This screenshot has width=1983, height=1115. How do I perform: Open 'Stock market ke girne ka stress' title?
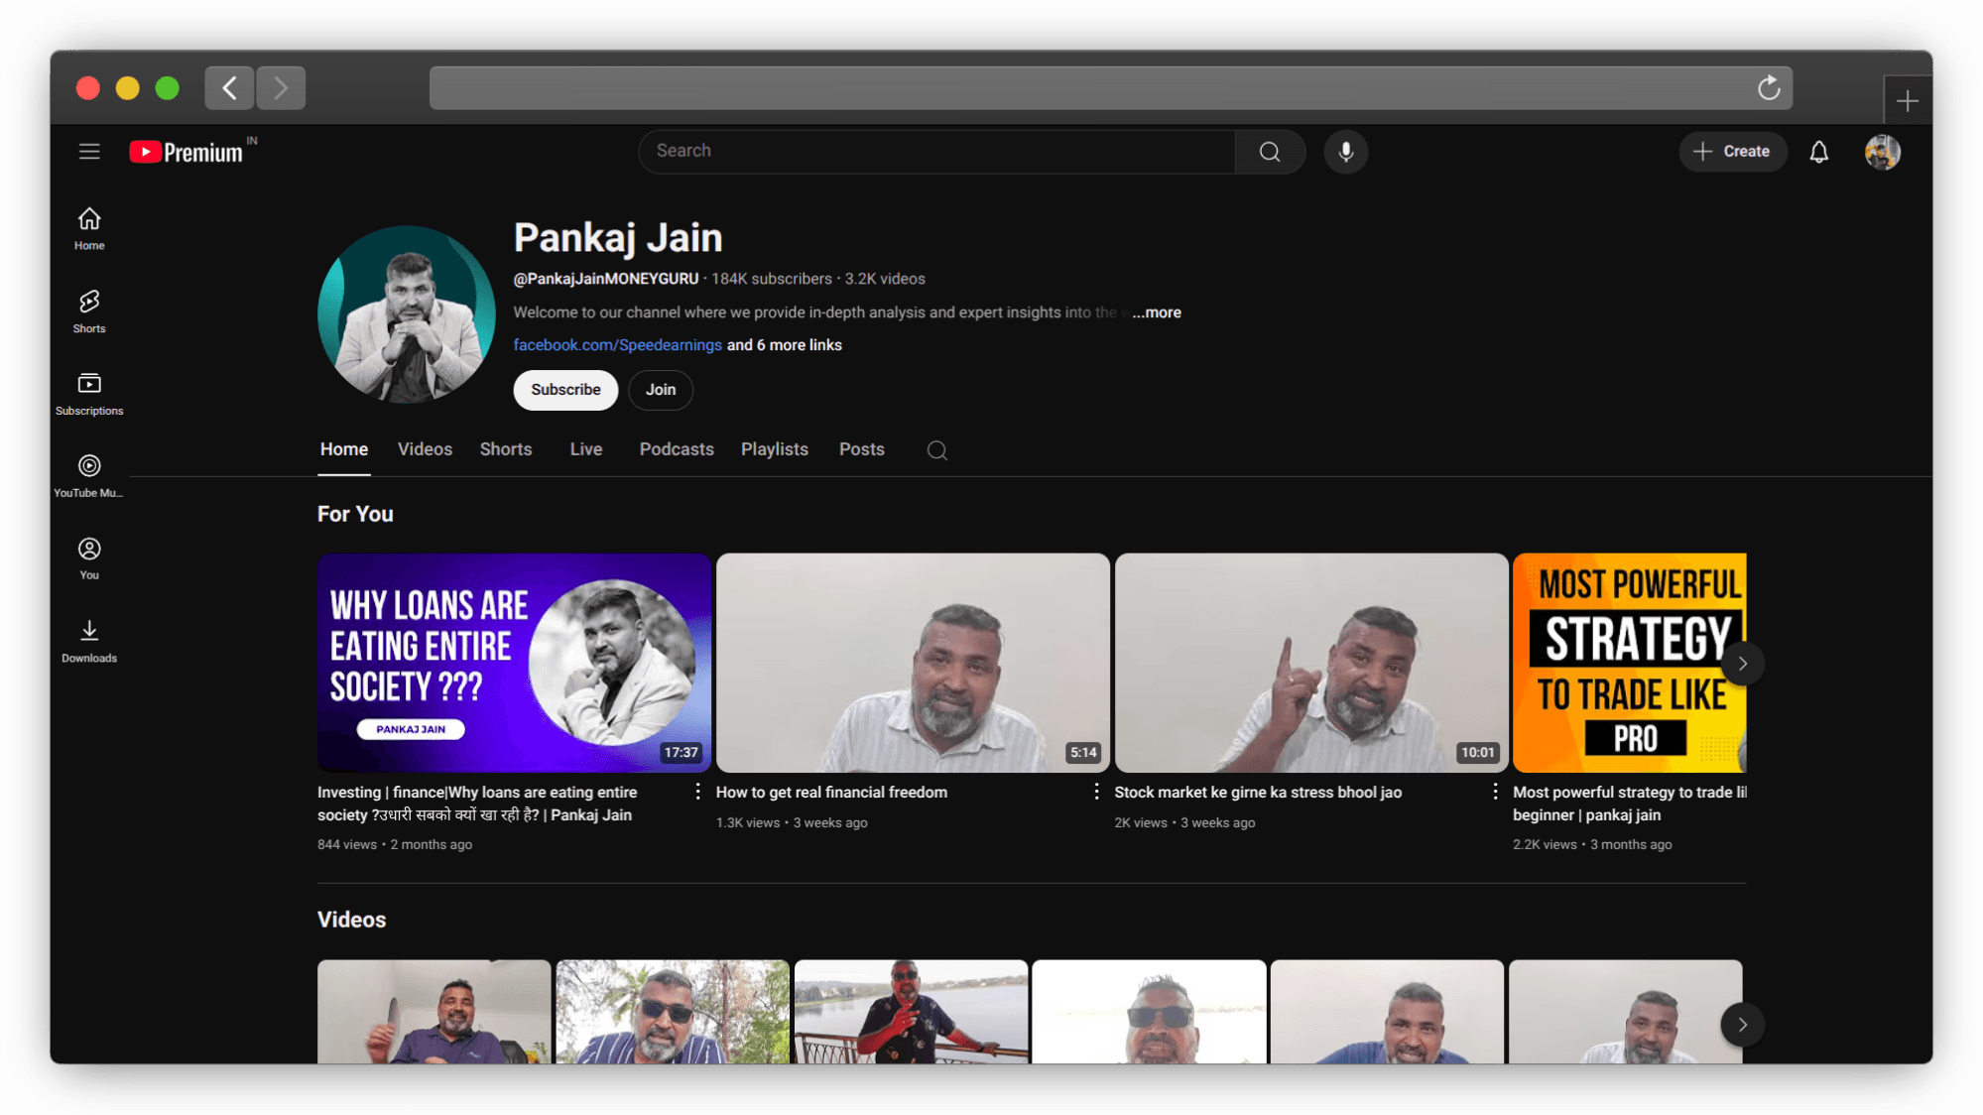point(1258,793)
